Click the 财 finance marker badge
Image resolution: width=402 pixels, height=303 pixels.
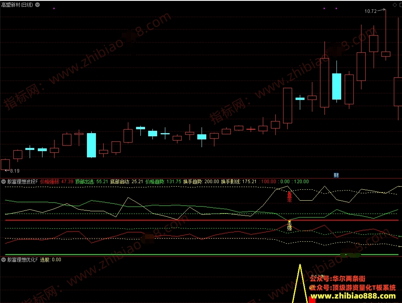pos(336,175)
